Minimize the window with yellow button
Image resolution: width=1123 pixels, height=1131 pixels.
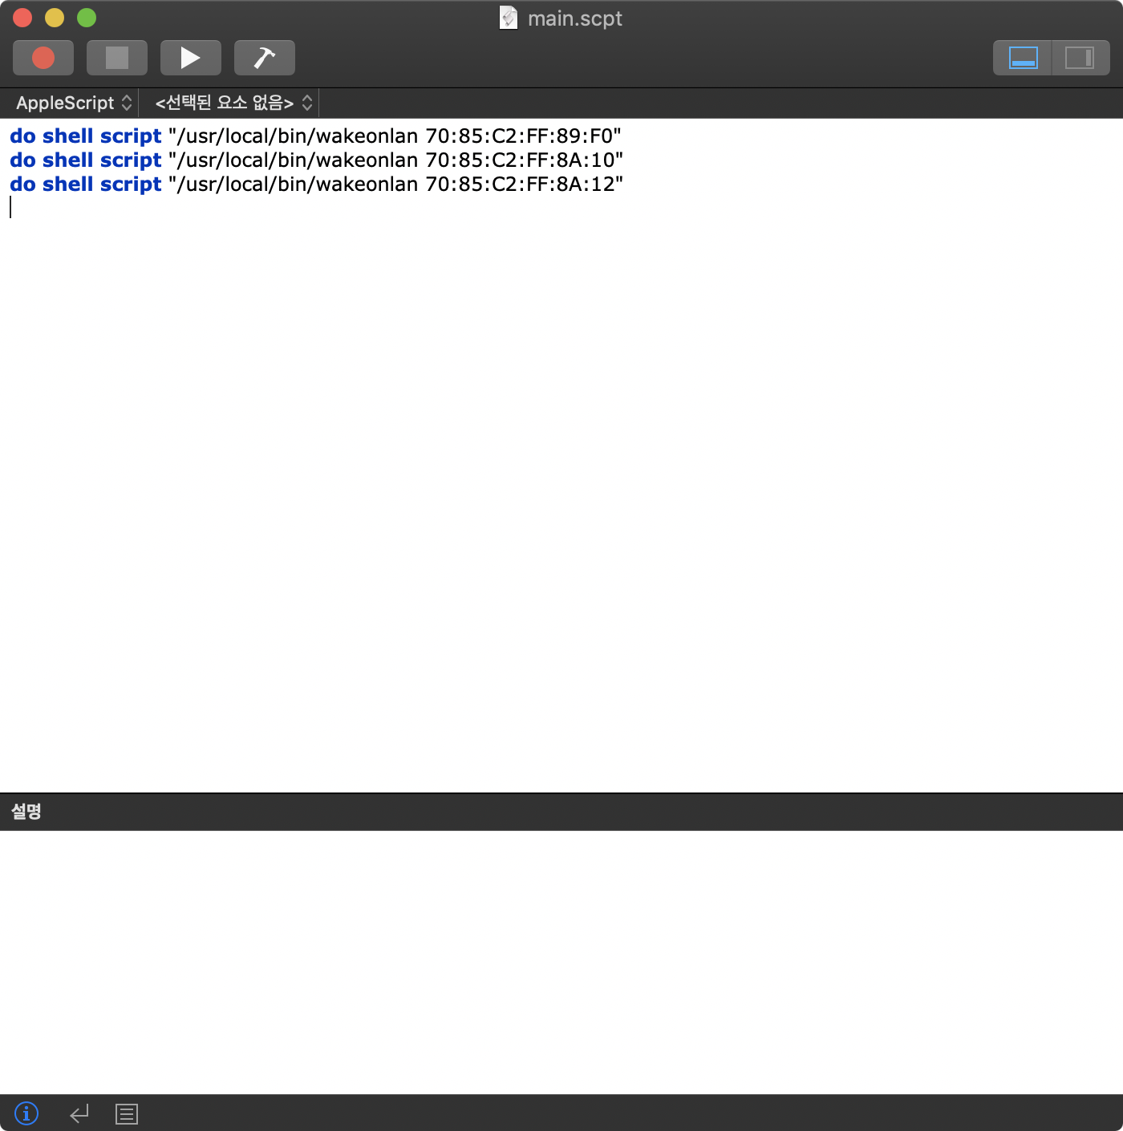pos(55,18)
